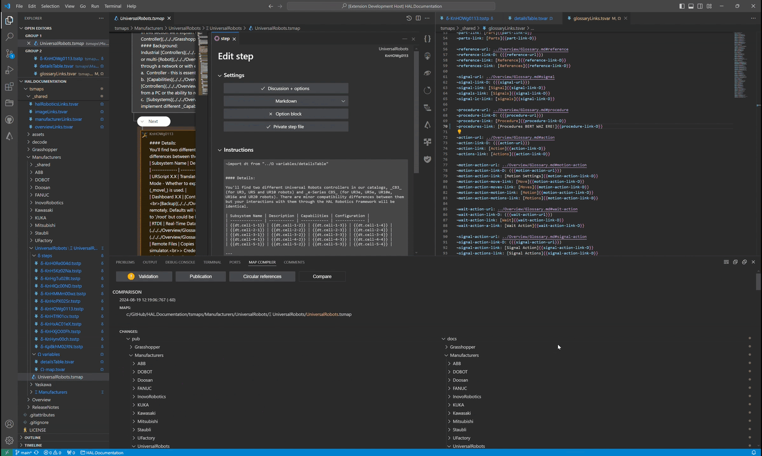
Task: Switch to detailsTable.tsvar editor tab
Action: 530,19
